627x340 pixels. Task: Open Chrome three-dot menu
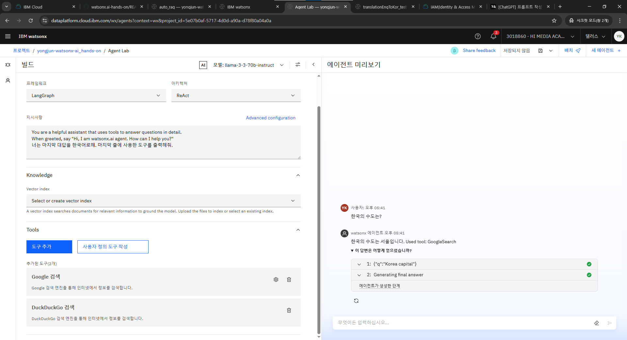click(620, 21)
